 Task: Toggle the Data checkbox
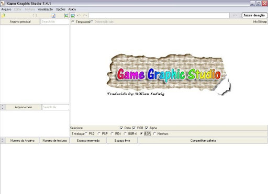pos(121,128)
